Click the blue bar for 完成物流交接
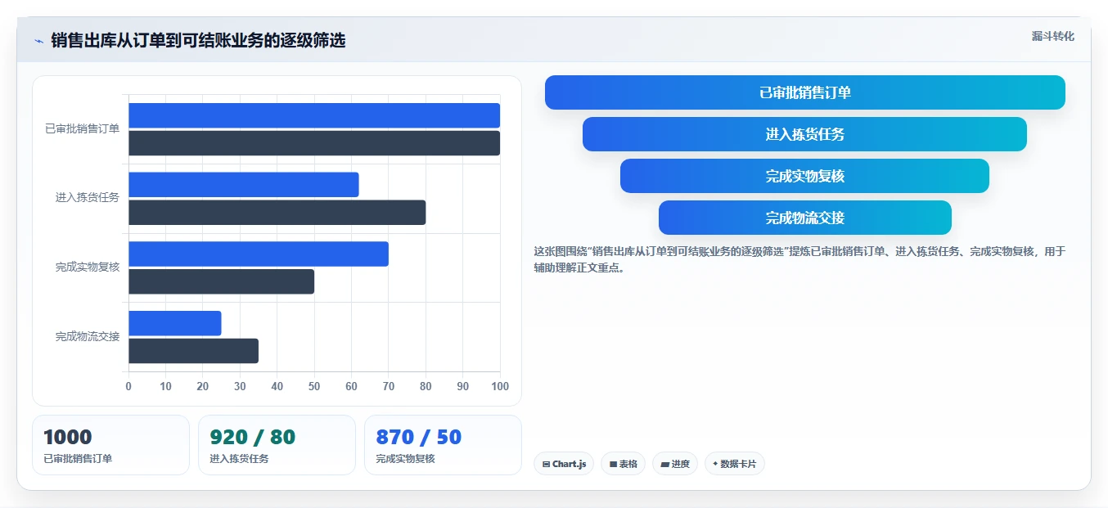This screenshot has width=1108, height=508. tap(175, 323)
